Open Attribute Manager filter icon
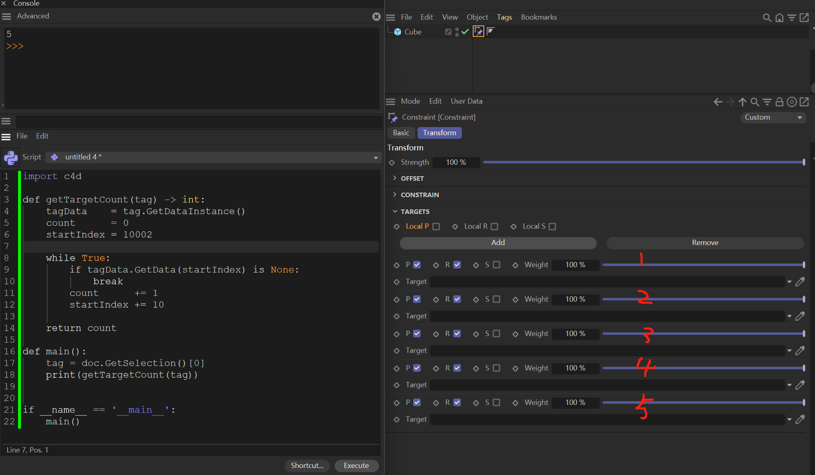Screen dimensions: 815x475 click(x=767, y=102)
